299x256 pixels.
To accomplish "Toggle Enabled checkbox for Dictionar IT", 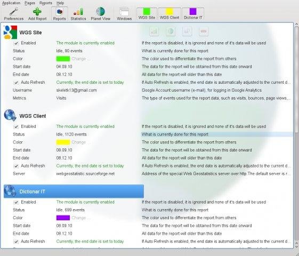I will [16, 202].
